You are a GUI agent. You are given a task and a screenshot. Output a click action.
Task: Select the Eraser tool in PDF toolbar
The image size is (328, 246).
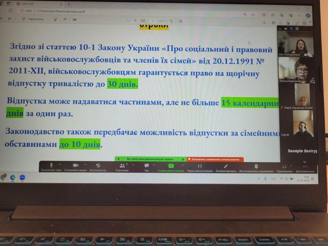[55, 19]
